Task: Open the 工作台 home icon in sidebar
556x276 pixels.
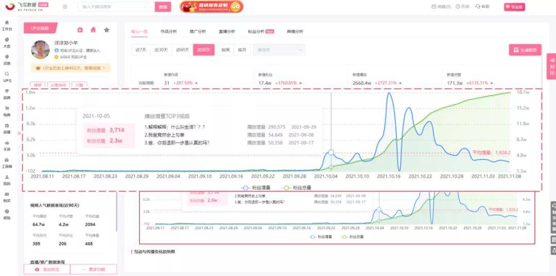Action: pyautogui.click(x=7, y=22)
